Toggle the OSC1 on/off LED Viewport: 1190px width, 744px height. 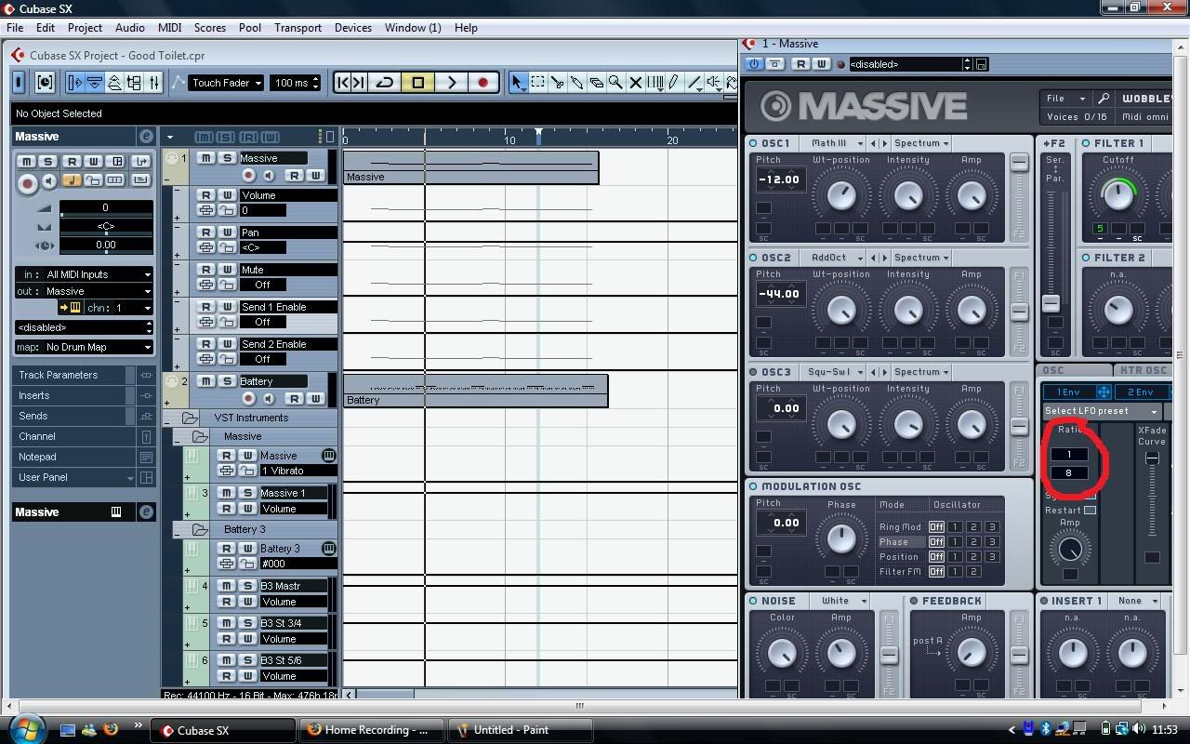click(754, 143)
